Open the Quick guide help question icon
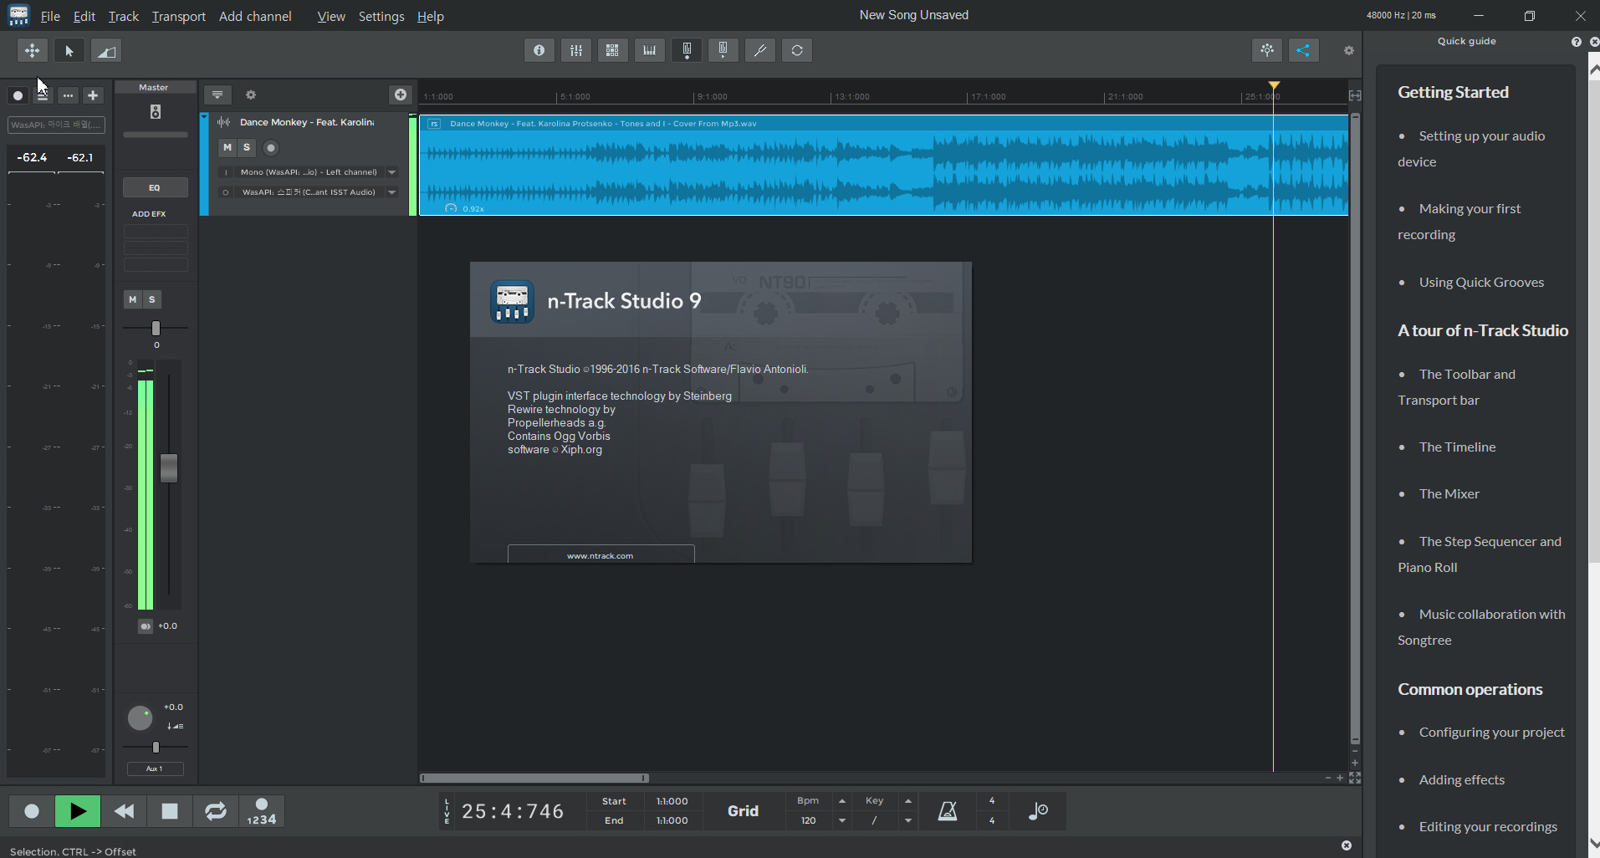The image size is (1600, 858). click(1576, 42)
